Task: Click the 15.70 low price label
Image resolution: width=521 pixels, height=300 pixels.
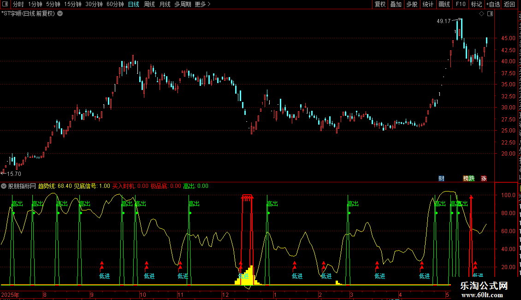Action: point(14,174)
